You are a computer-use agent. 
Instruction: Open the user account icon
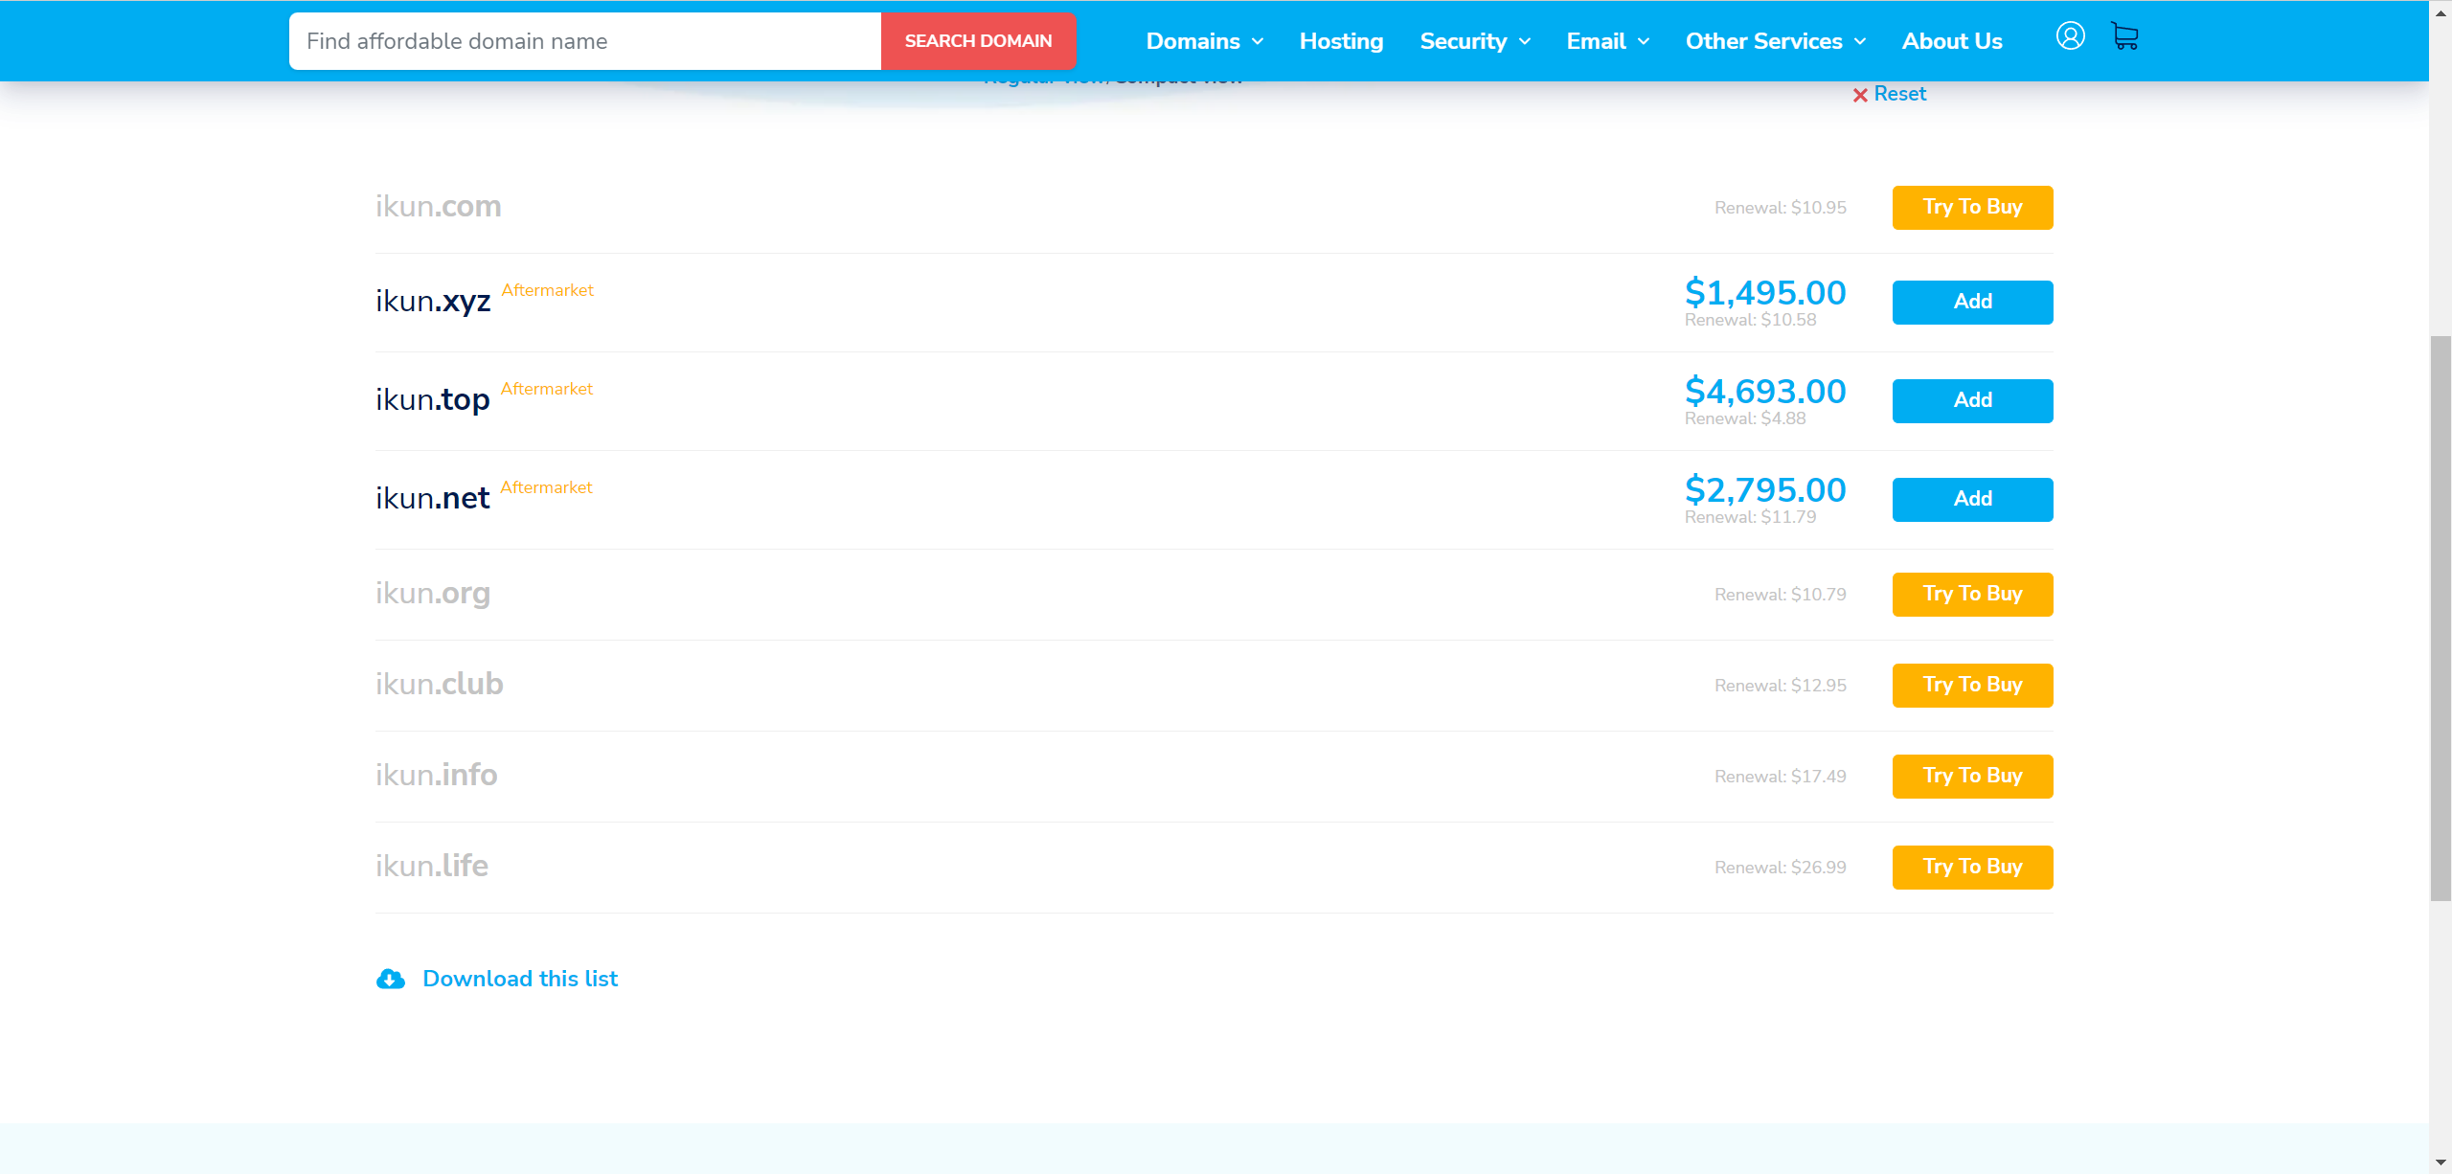point(2070,36)
